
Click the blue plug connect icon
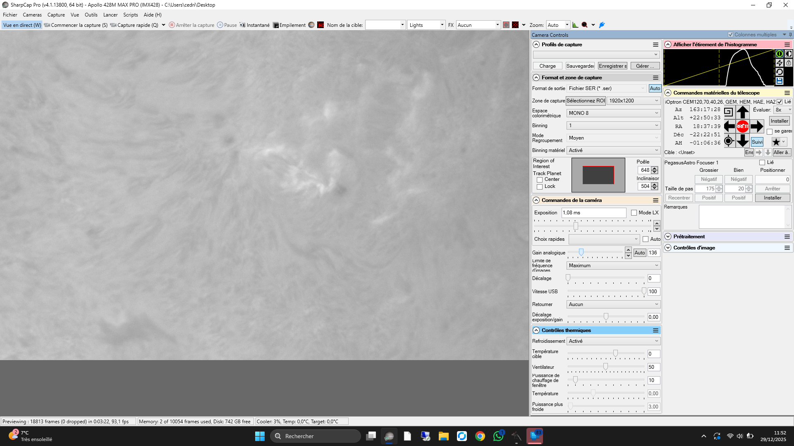tap(602, 25)
